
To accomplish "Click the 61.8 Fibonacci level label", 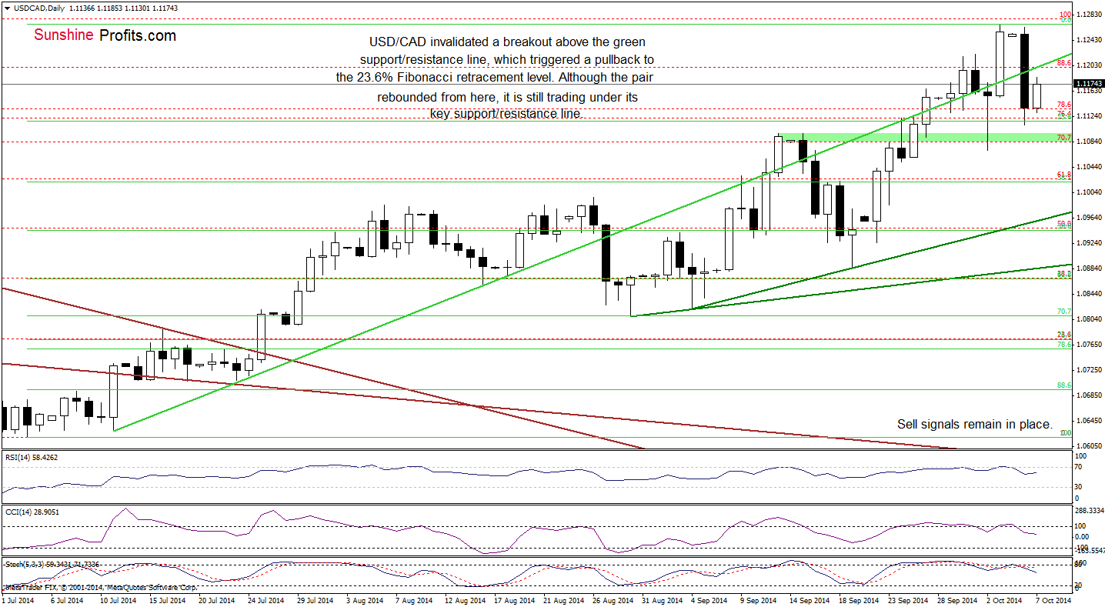I will 1064,175.
